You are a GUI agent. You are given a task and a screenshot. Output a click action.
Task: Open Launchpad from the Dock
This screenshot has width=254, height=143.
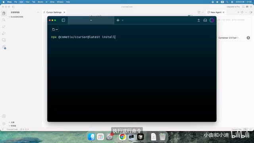[x=100, y=137]
